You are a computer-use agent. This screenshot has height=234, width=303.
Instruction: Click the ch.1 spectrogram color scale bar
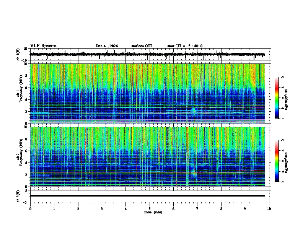(277, 98)
